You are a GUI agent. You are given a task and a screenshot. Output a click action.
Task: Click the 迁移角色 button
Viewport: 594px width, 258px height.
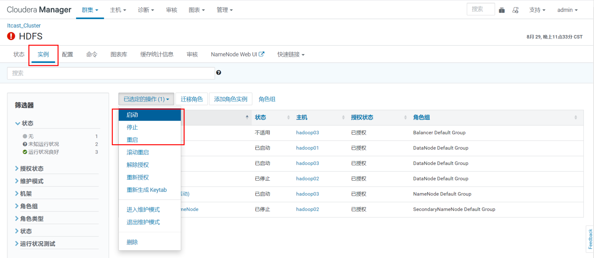[192, 99]
